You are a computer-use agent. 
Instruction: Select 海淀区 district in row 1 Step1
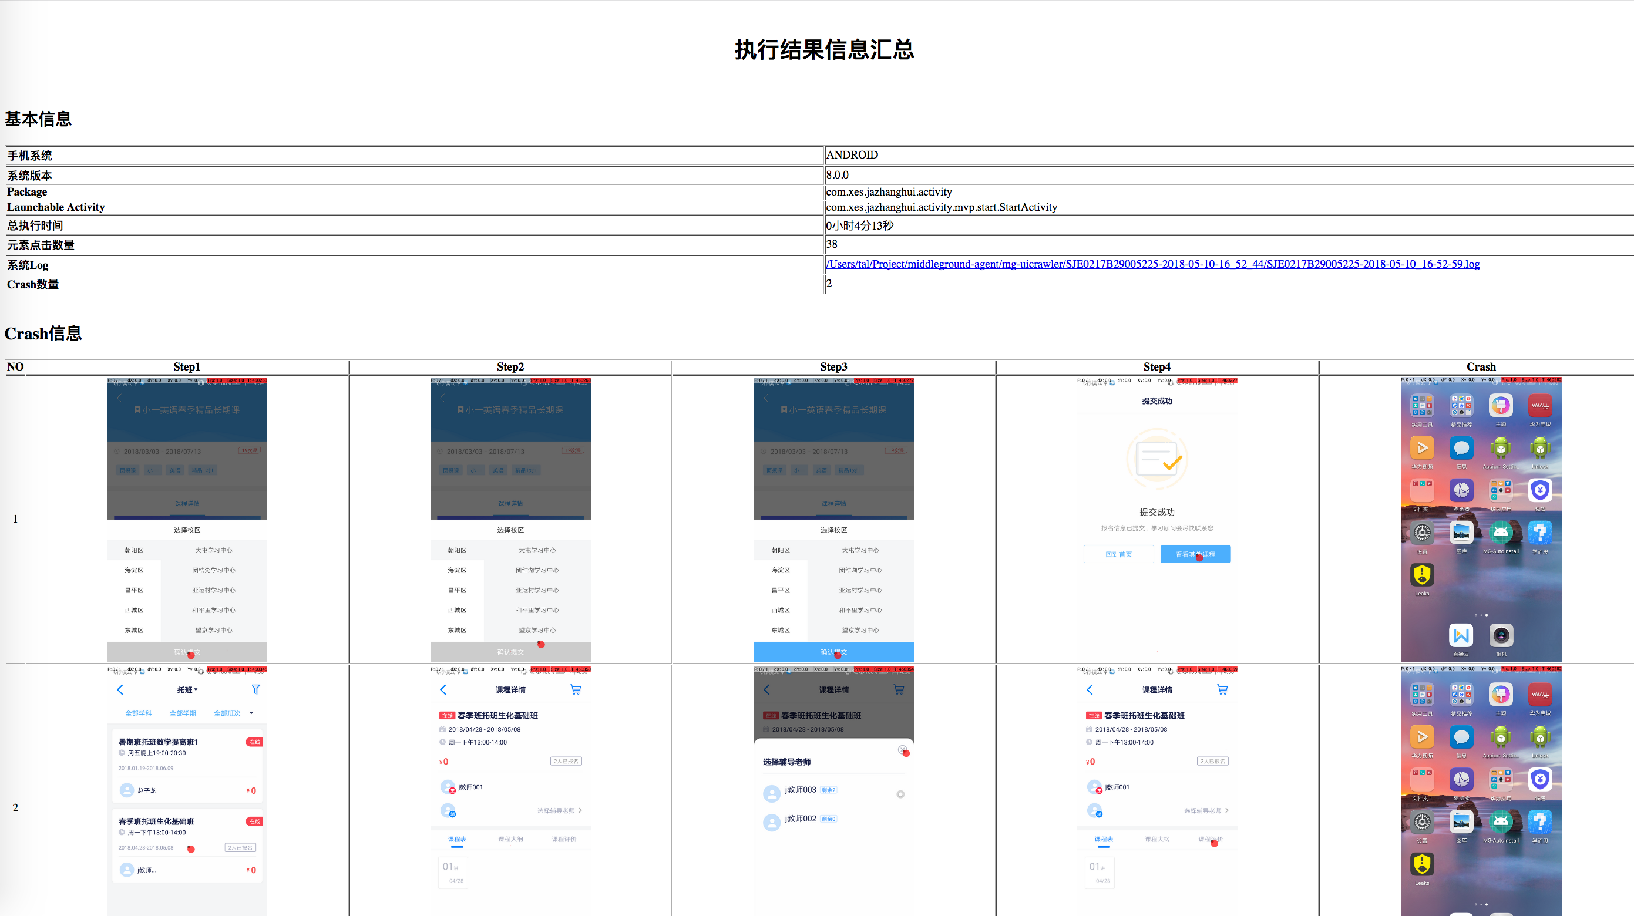coord(134,570)
